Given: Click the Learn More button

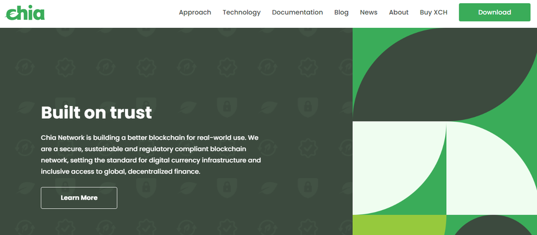Looking at the screenshot, I should click(79, 198).
